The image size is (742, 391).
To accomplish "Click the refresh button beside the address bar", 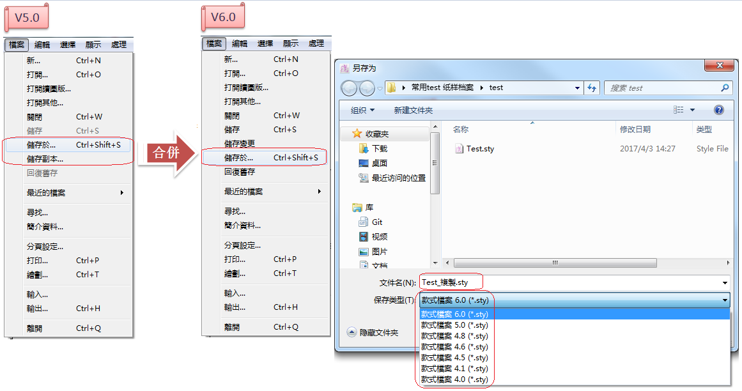I will tap(592, 88).
